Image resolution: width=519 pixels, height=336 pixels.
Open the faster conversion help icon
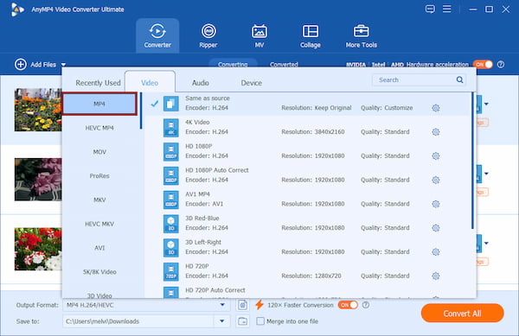click(366, 305)
